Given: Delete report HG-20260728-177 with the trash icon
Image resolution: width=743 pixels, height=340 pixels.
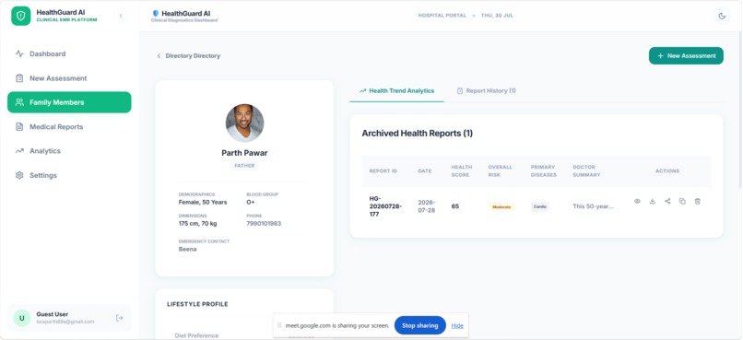Looking at the screenshot, I should pyautogui.click(x=698, y=201).
